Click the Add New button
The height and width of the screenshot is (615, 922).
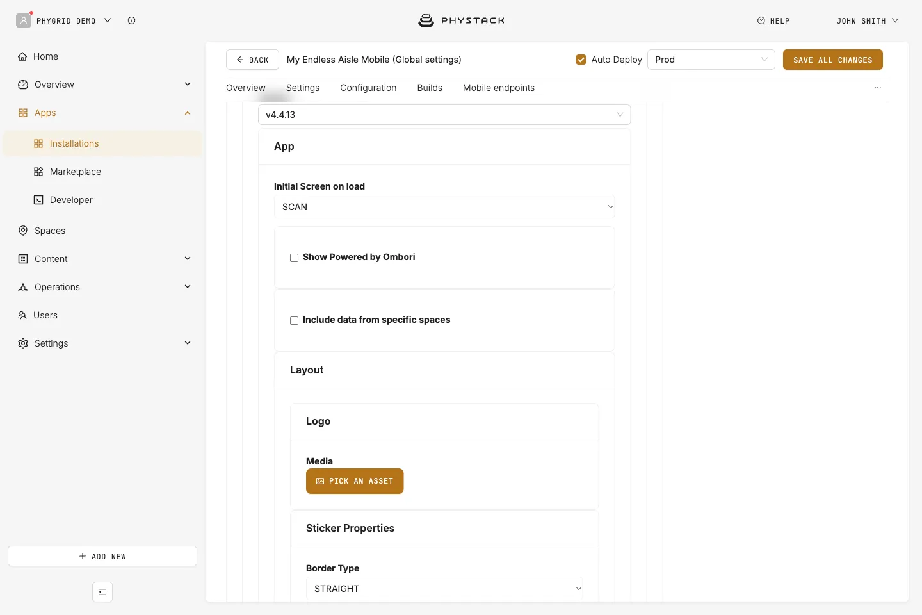click(x=102, y=556)
